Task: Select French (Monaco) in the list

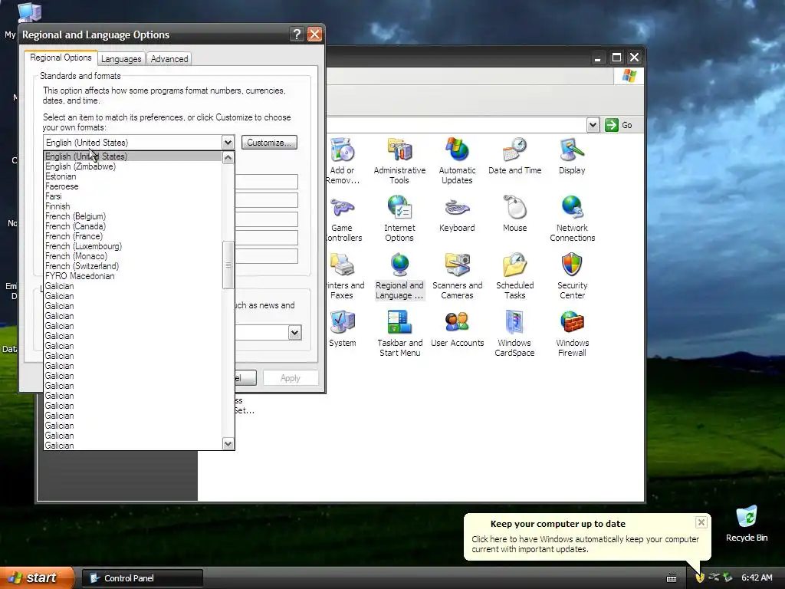Action: [133, 256]
